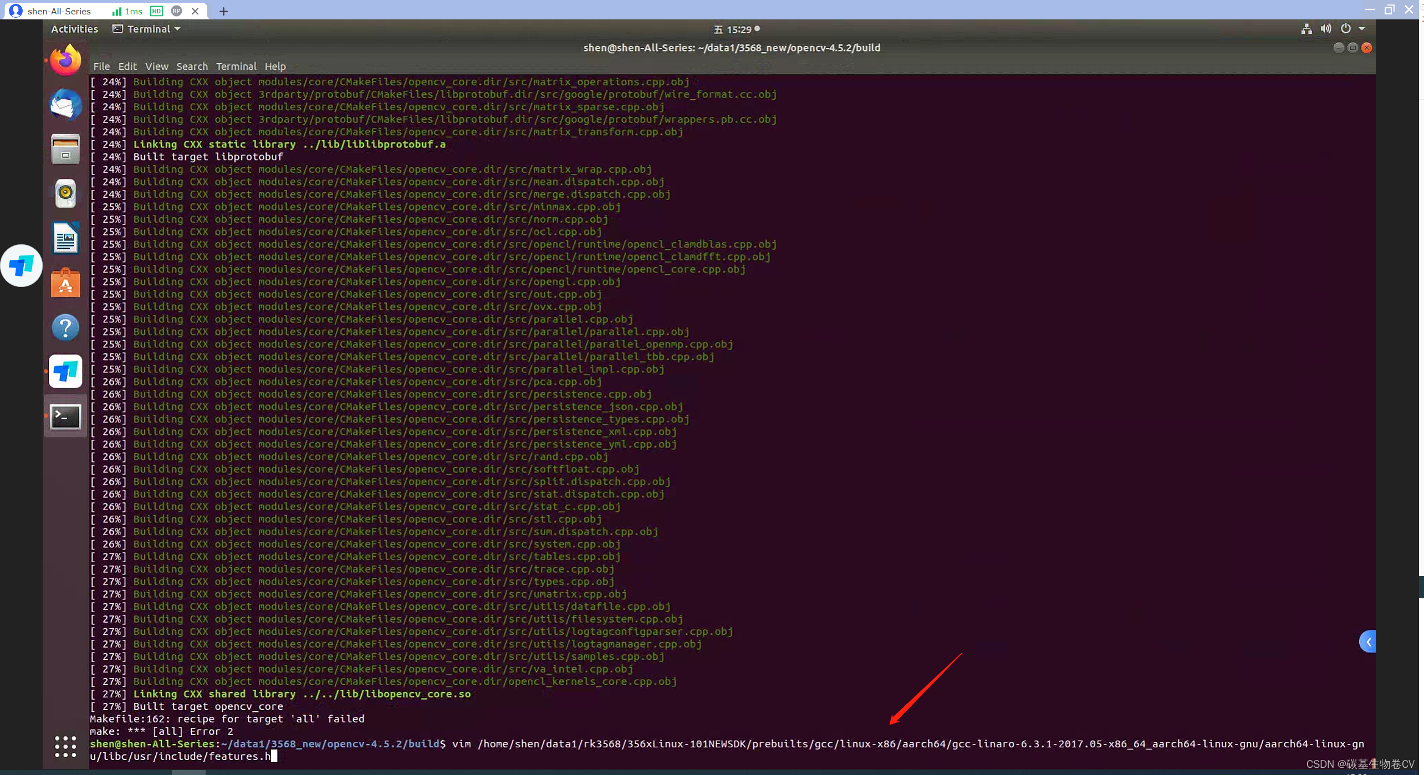Click the 'Linking CXX shared library' line
This screenshot has height=775, width=1424.
[x=280, y=694]
